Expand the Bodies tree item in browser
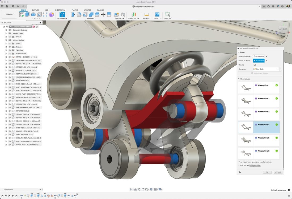 click(6, 47)
